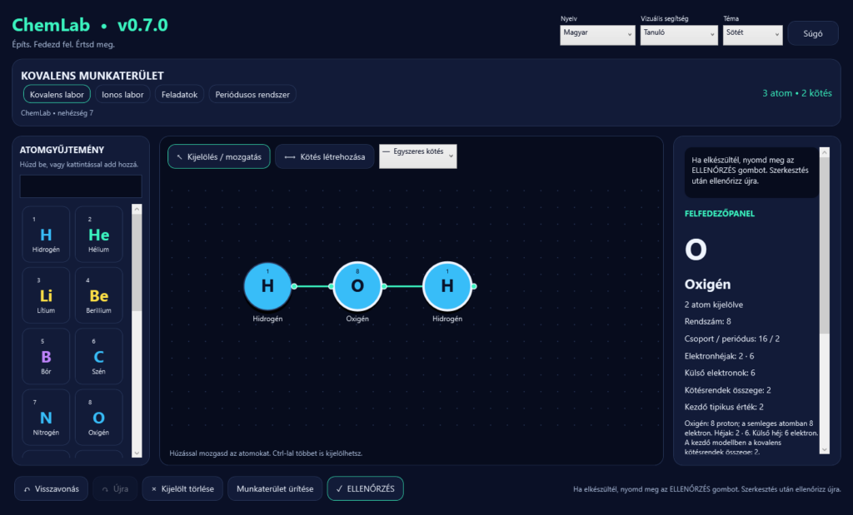Image resolution: width=853 pixels, height=515 pixels.
Task: Choose the Bór (B) element tile
Action: tap(47, 356)
